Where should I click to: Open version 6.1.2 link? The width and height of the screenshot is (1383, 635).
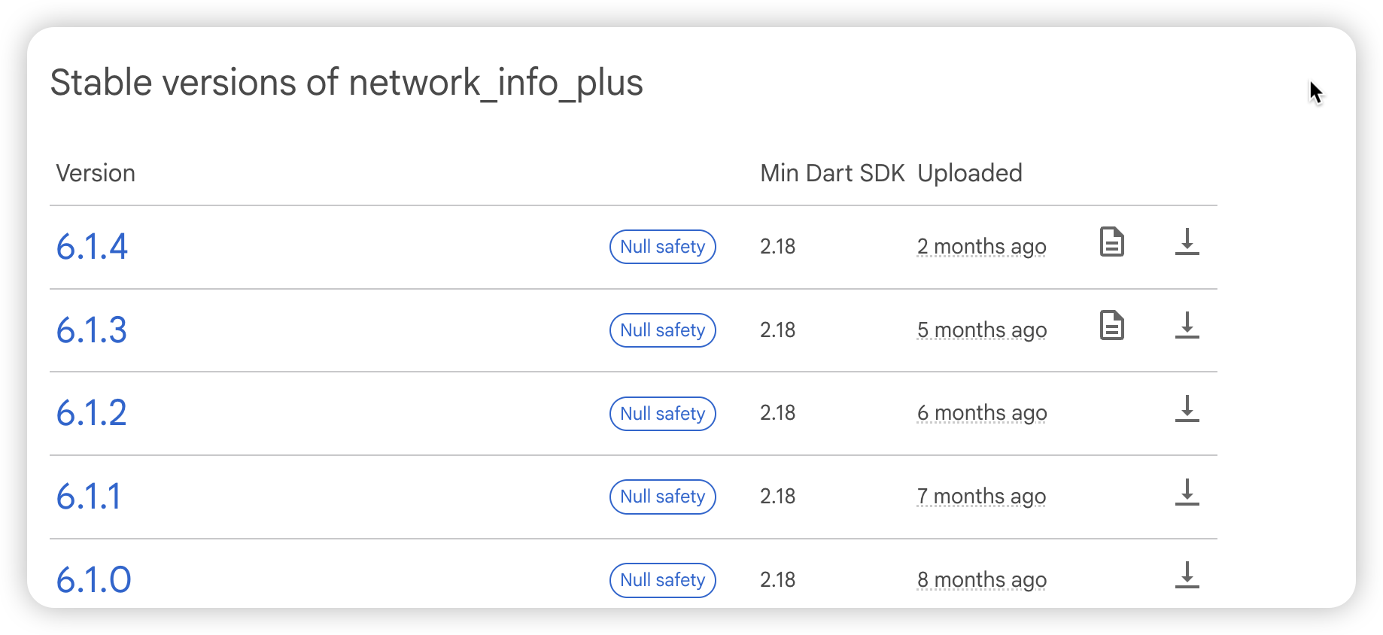[92, 413]
